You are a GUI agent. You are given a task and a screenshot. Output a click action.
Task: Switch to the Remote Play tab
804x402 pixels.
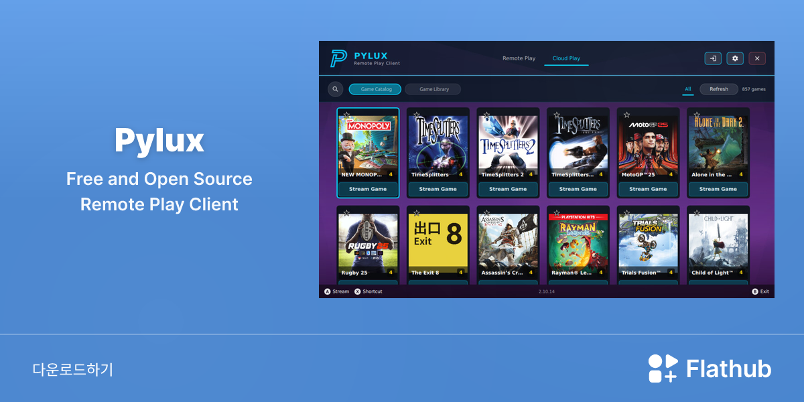(519, 58)
